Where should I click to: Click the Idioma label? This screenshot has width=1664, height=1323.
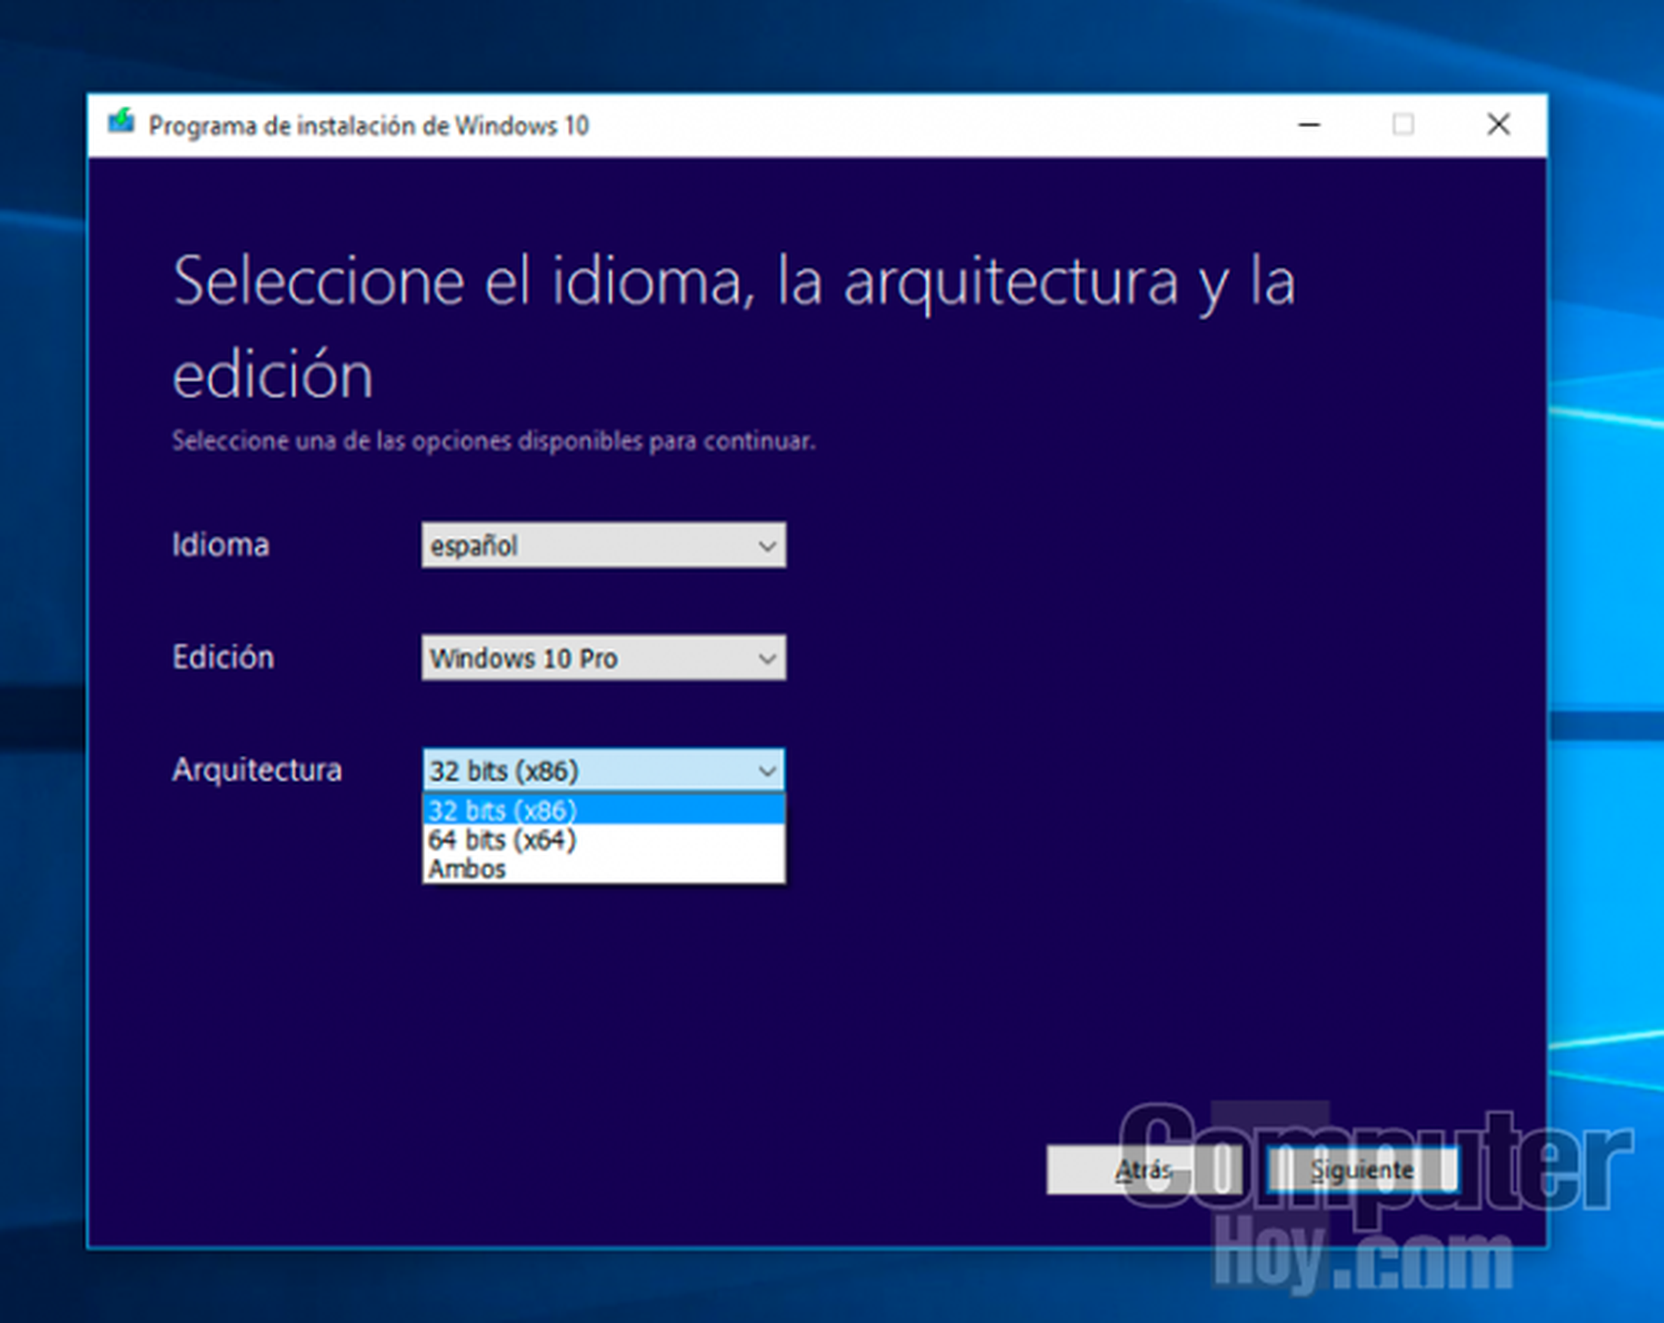coord(221,545)
